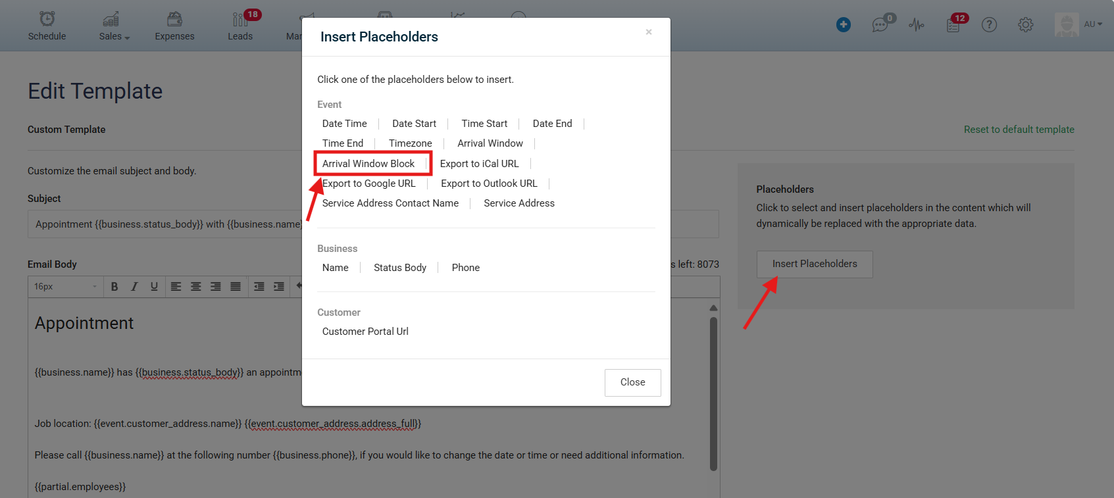Viewport: 1114px width, 498px height.
Task: Insert the Export to iCal URL placeholder
Action: point(480,164)
